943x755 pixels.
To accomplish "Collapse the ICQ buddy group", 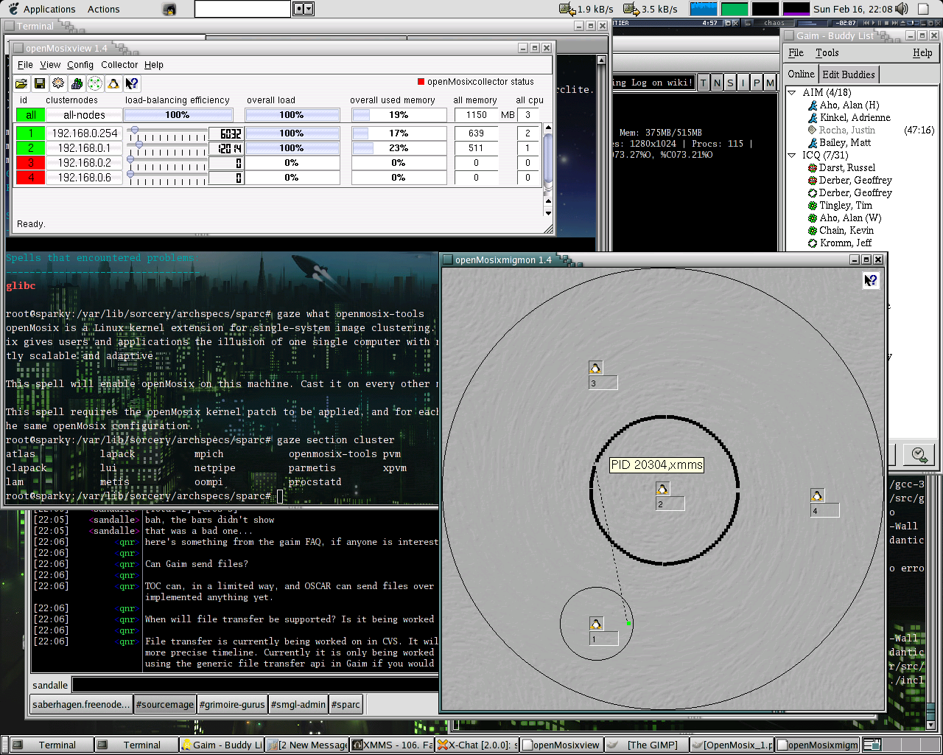I will coord(792,156).
